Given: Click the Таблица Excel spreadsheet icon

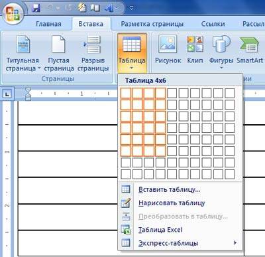Looking at the screenshot, I should point(126,230).
